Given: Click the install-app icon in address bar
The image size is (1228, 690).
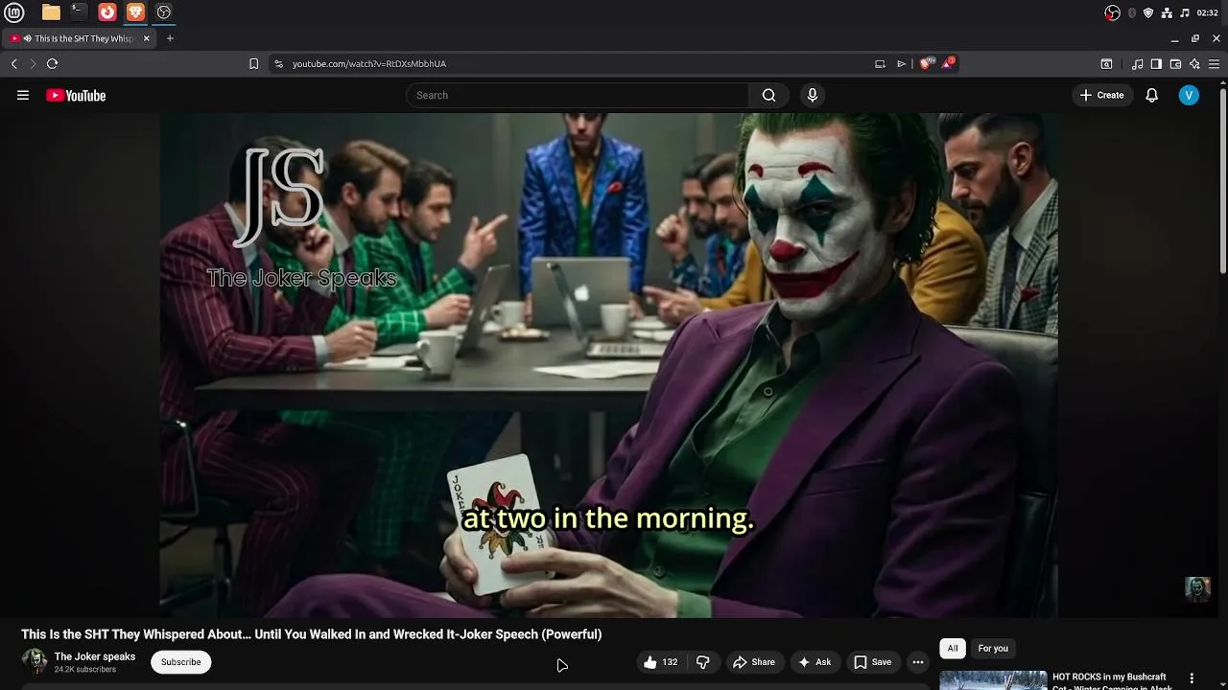Looking at the screenshot, I should coord(880,63).
